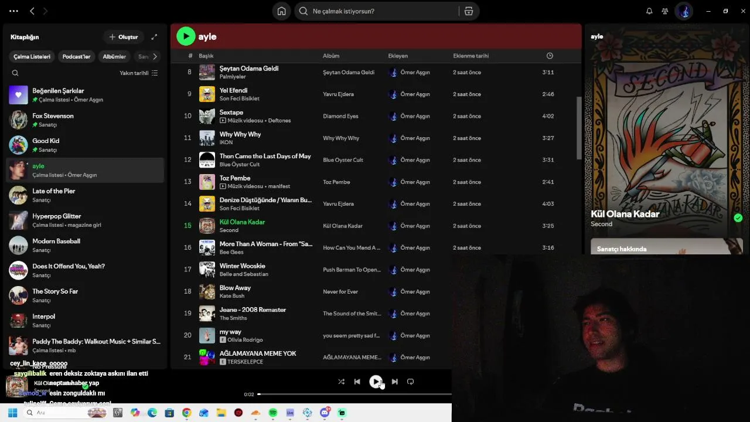Open the Palmiyeler artist link
750x422 pixels.
pos(233,77)
